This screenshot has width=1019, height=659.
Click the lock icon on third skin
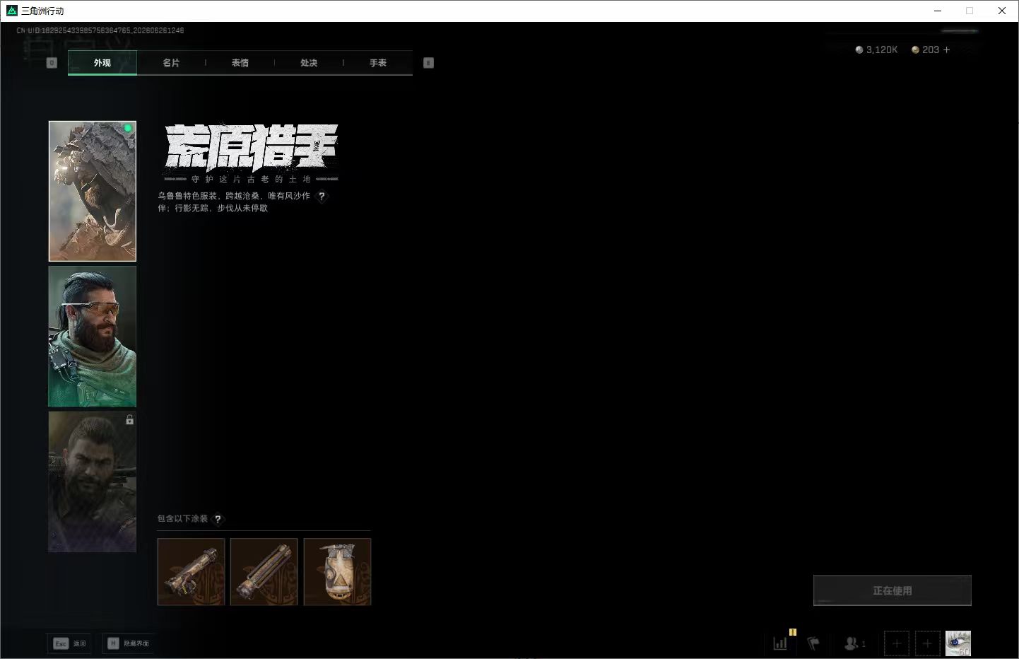pyautogui.click(x=129, y=420)
